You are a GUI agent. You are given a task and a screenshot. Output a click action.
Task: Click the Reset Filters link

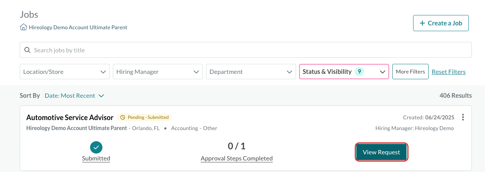(x=449, y=72)
